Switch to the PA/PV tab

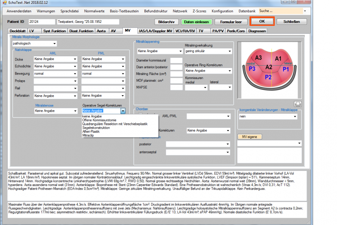coord(218,31)
